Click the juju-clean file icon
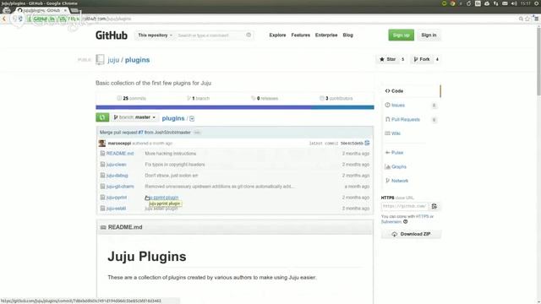Image resolution: width=541 pixels, height=304 pixels. pos(102,165)
